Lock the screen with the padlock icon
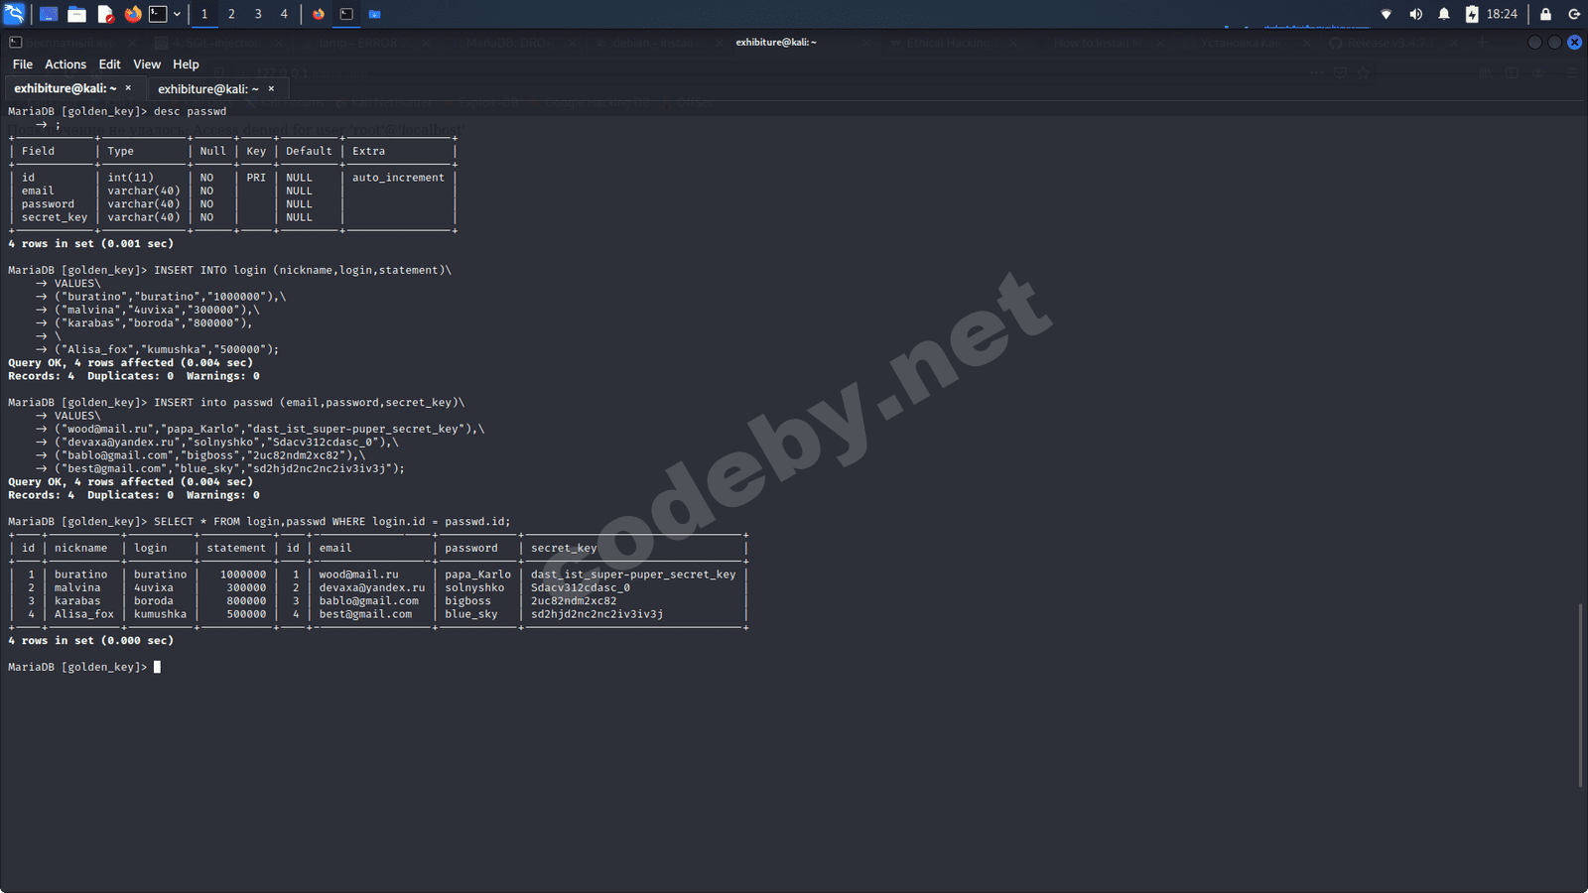Image resolution: width=1588 pixels, height=893 pixels. [1545, 14]
